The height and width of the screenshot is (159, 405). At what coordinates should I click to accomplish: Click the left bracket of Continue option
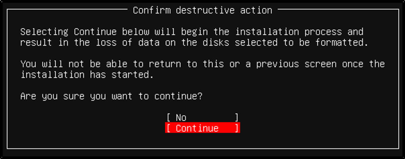point(168,128)
